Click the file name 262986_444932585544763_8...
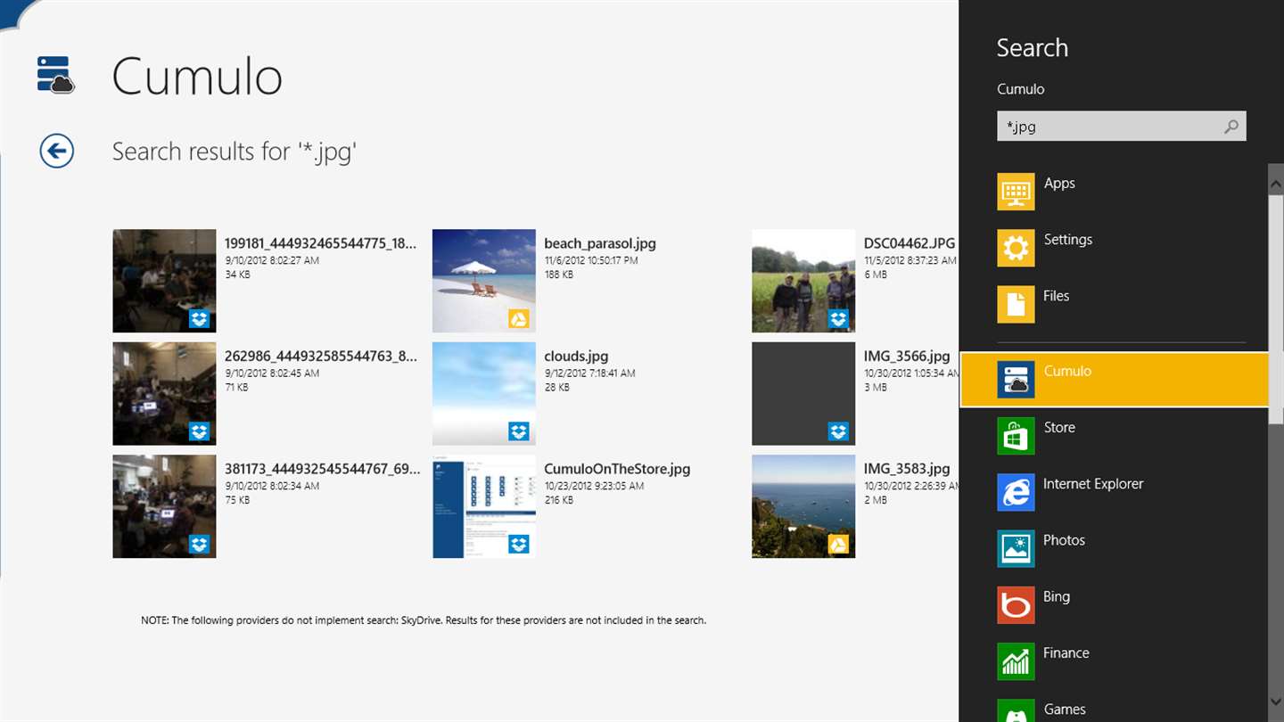The width and height of the screenshot is (1284, 722). tap(321, 356)
